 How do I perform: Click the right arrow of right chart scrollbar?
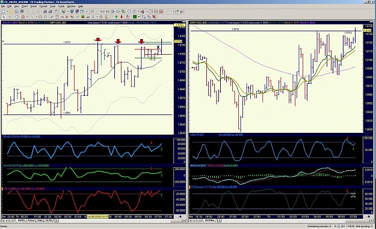click(x=371, y=221)
